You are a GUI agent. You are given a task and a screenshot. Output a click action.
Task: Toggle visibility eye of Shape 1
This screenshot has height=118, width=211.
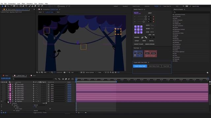pyautogui.click(x=1, y=105)
